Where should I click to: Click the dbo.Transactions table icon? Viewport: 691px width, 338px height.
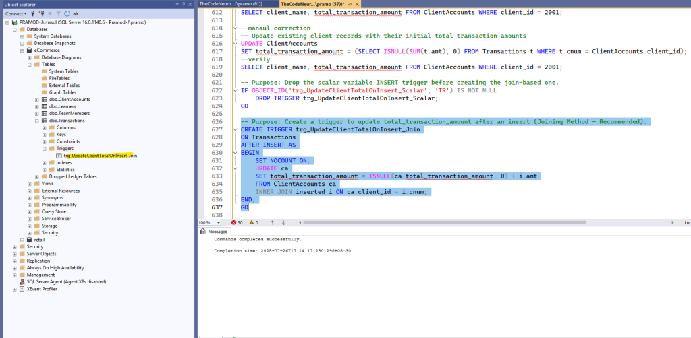(x=44, y=121)
